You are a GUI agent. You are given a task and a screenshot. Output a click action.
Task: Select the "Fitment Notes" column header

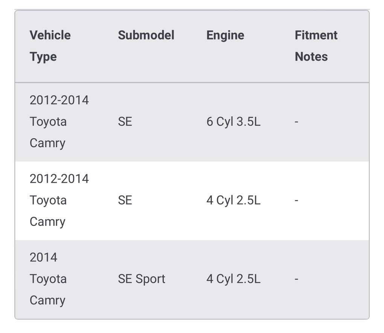(316, 46)
